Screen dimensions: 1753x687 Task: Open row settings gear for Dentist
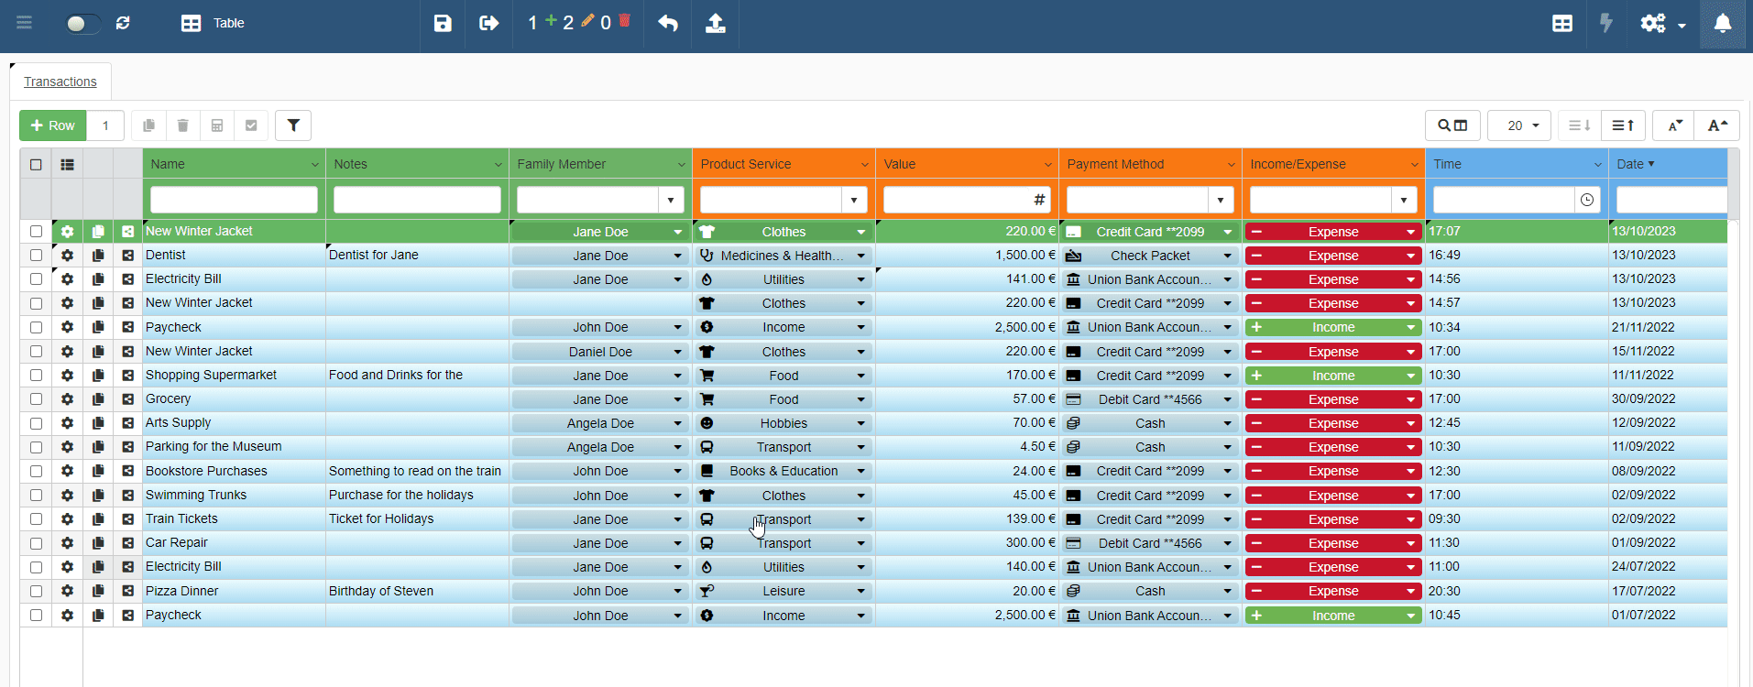pyautogui.click(x=67, y=256)
